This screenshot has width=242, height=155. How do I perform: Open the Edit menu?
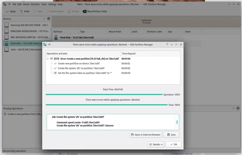[x=20, y=4]
